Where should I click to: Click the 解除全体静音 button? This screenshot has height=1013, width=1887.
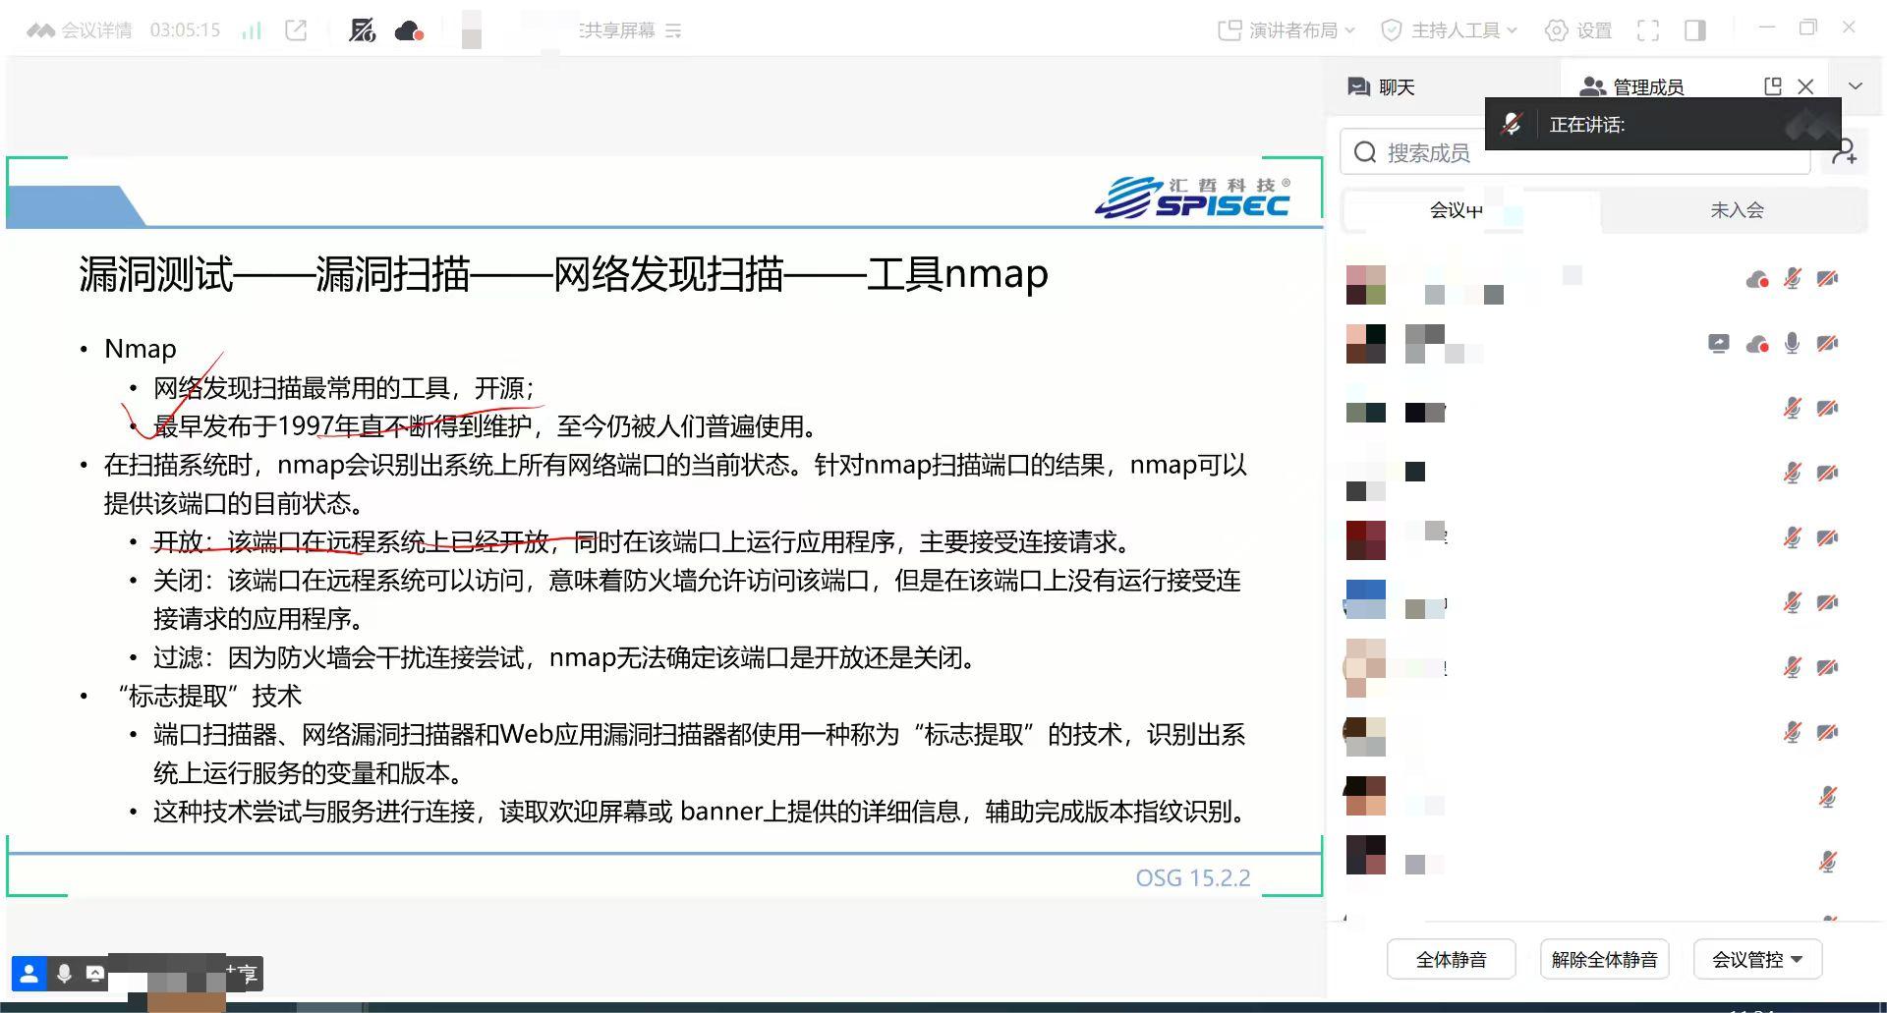point(1604,959)
